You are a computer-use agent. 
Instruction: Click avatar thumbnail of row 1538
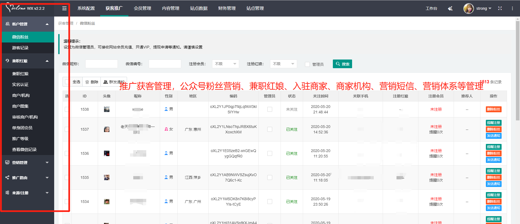coord(107,109)
